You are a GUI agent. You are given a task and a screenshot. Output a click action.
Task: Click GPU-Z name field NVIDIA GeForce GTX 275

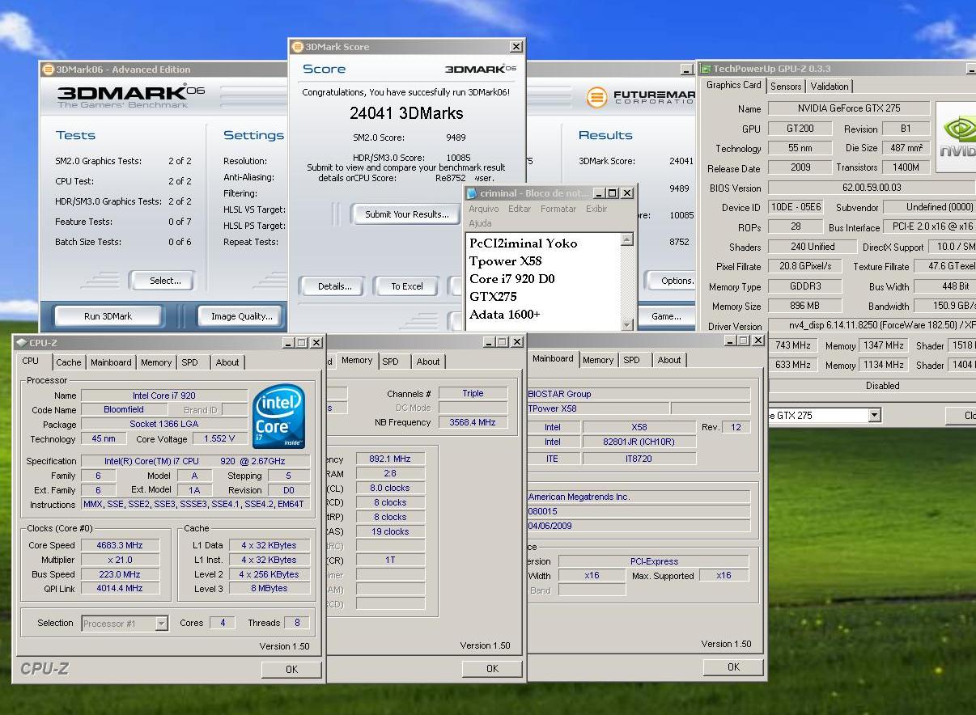tap(848, 108)
